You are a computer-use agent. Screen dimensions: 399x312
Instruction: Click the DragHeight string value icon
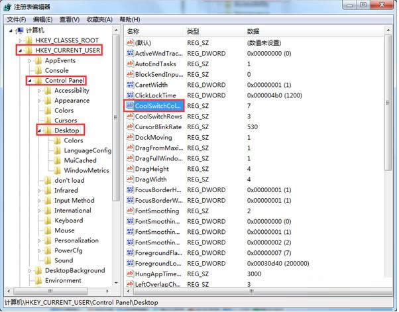(x=130, y=169)
